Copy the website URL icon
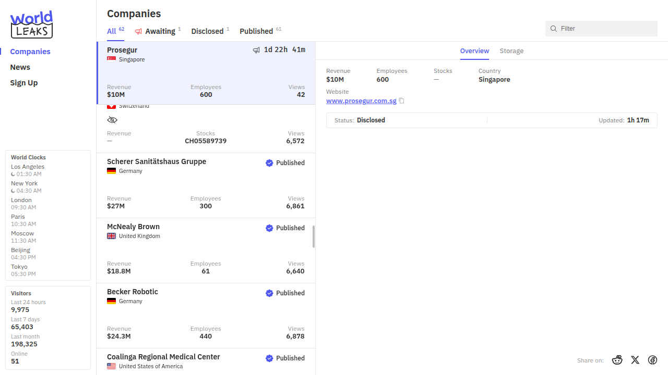Viewport: 668px width, 375px height. tap(402, 101)
